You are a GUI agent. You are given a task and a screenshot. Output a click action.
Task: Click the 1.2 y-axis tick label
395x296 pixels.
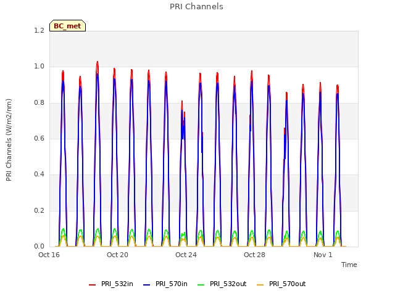point(39,30)
